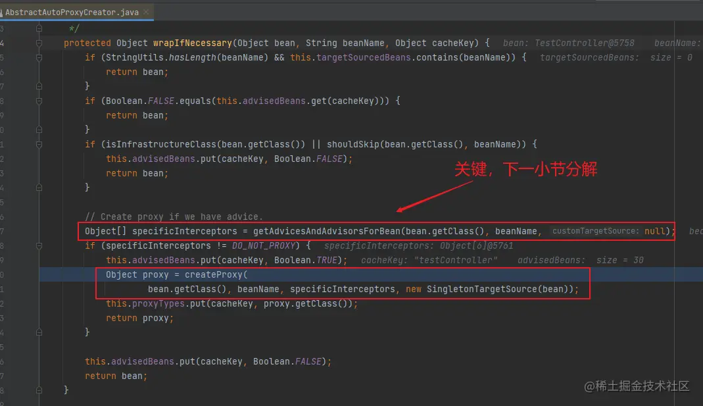
Task: Collapse the wrapIfNecessary method fold marker
Action: tap(39, 43)
